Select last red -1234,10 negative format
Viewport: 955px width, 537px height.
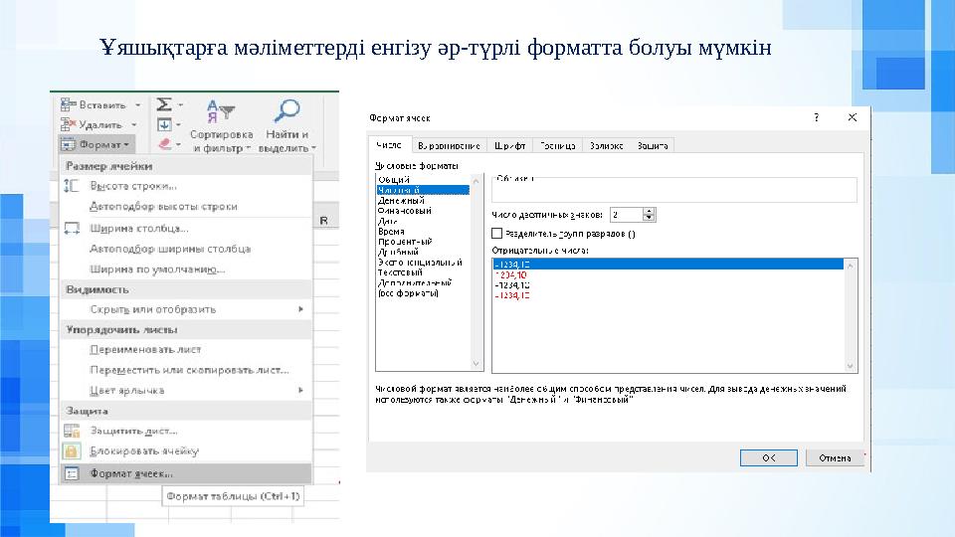pyautogui.click(x=668, y=295)
